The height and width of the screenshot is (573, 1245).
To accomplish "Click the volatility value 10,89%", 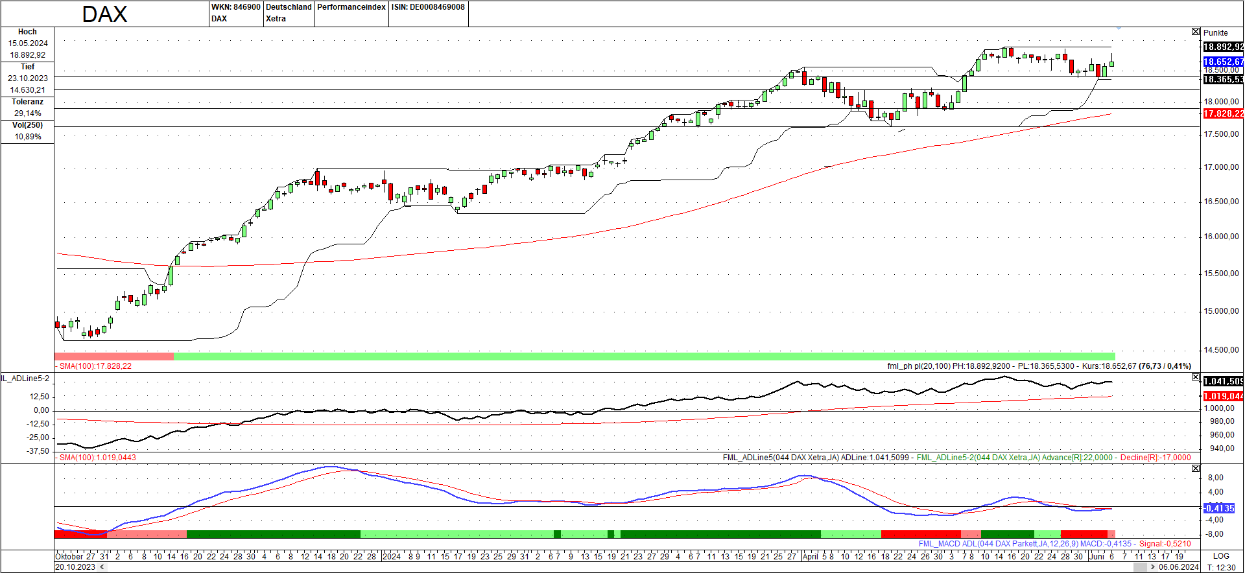I will click(x=27, y=137).
